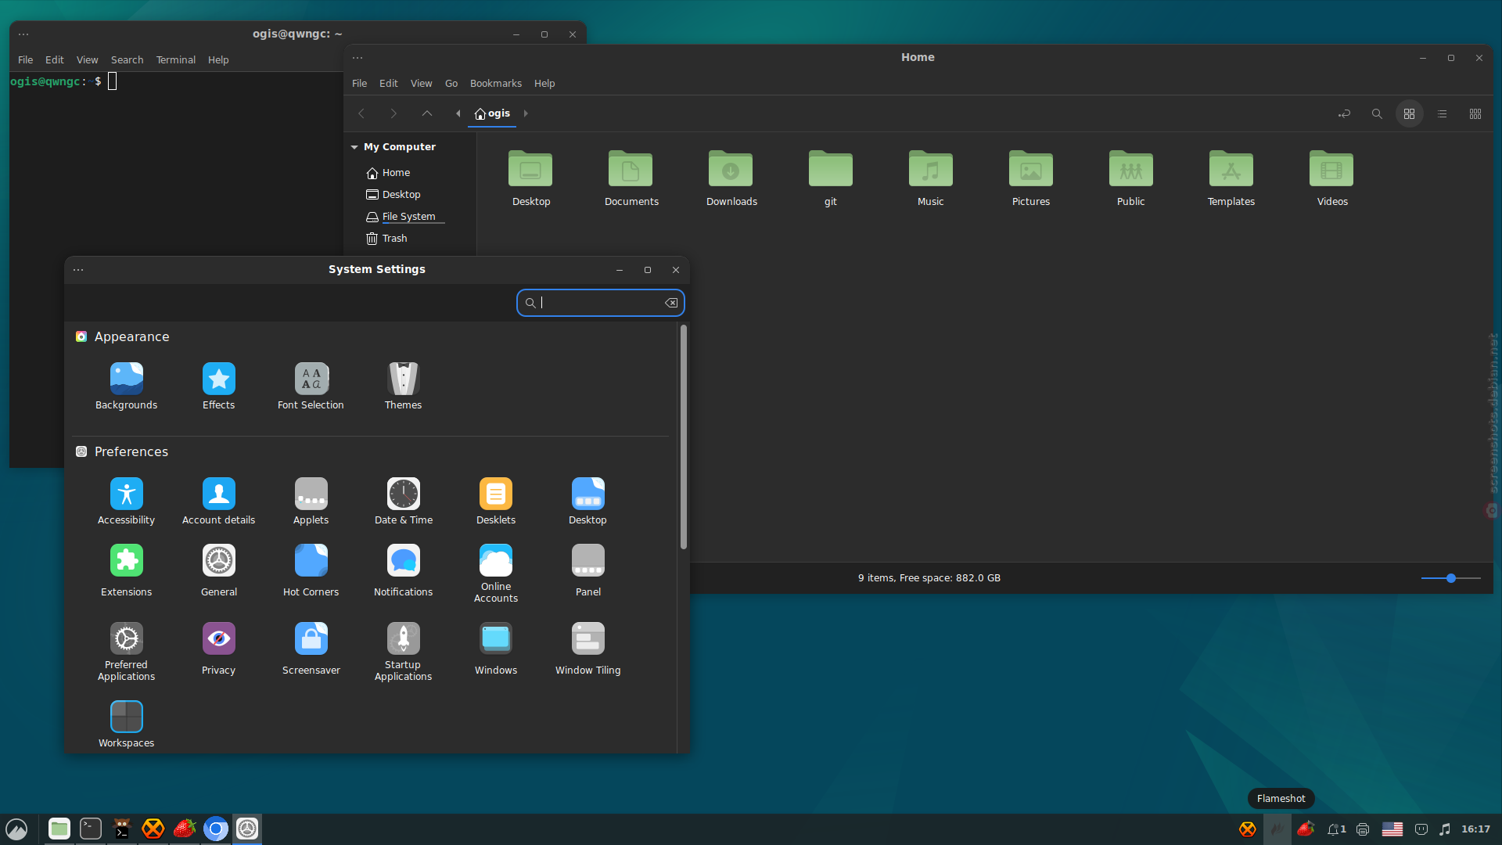Open Search menu in terminal window
This screenshot has width=1502, height=845.
127,60
